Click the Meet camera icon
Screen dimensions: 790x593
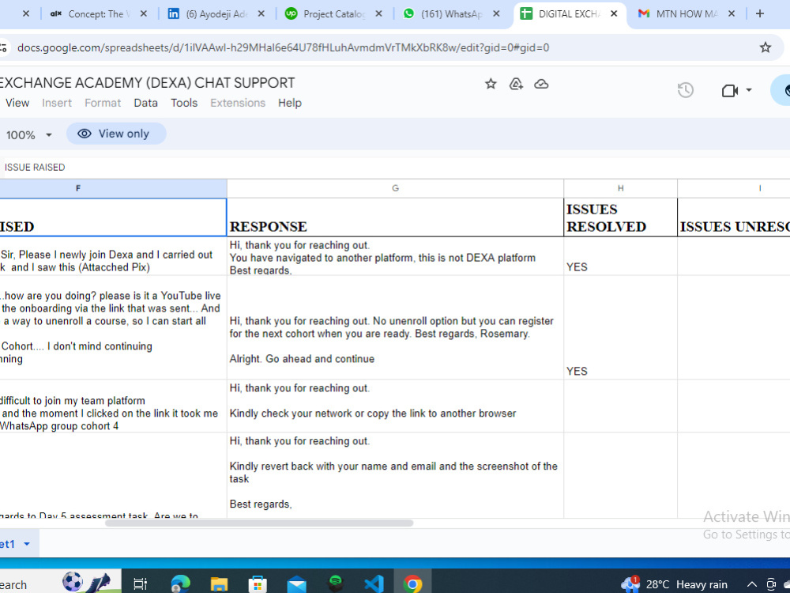[x=729, y=90]
